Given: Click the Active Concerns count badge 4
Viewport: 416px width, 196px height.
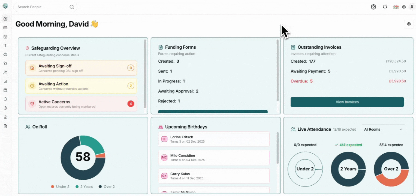Looking at the screenshot, I should [131, 104].
